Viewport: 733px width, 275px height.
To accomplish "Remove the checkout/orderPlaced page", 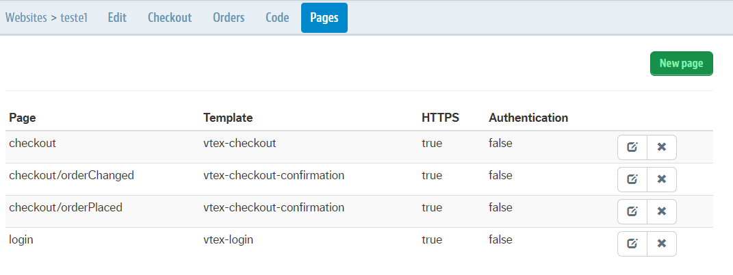I will pos(661,211).
